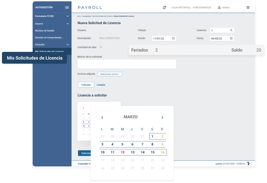The width and height of the screenshot is (267, 183).
Task: Expand the Usuario sidebar section
Action: (68, 23)
